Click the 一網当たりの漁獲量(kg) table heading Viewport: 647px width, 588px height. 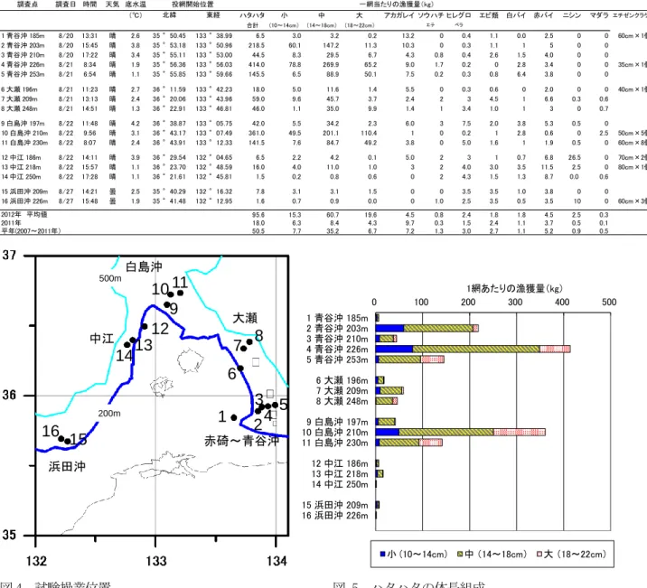(397, 5)
